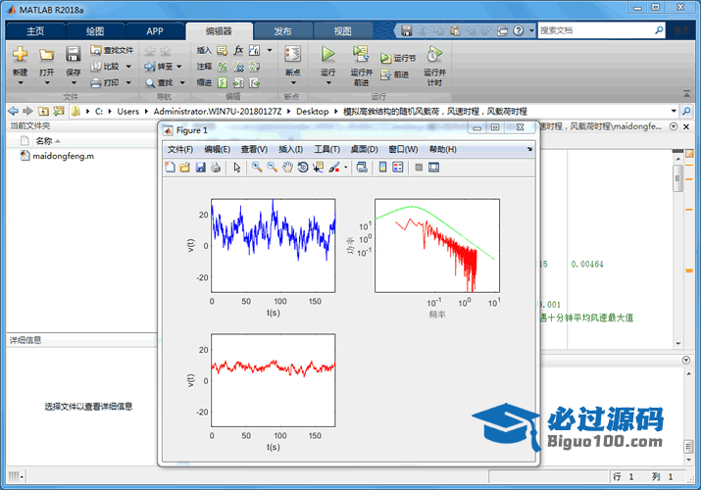The image size is (701, 490).
Task: Click the fx insert function icon
Action: coord(238,50)
